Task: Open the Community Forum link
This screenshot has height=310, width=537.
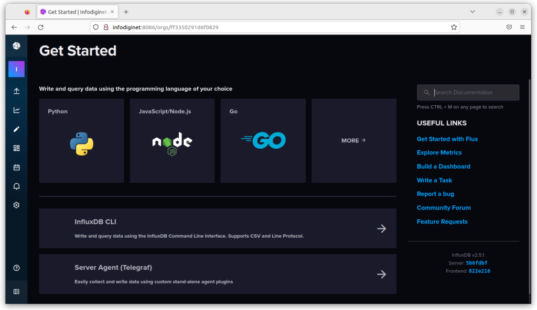Action: pos(444,208)
